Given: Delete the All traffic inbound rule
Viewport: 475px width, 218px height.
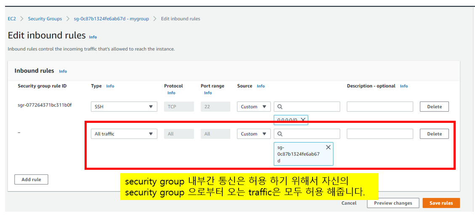Looking at the screenshot, I should coord(434,134).
